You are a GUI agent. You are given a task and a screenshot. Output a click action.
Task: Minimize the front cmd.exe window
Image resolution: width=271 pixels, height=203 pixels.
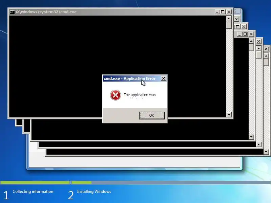tap(217, 12)
